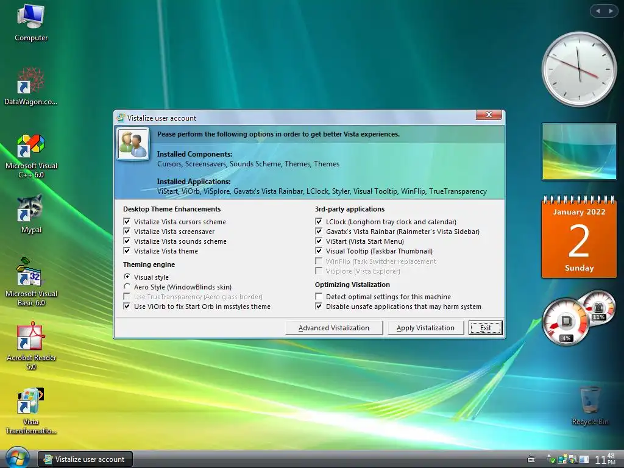The height and width of the screenshot is (468, 624).
Task: Click the 'Optimizing Vistalization' heading
Action: [352, 285]
